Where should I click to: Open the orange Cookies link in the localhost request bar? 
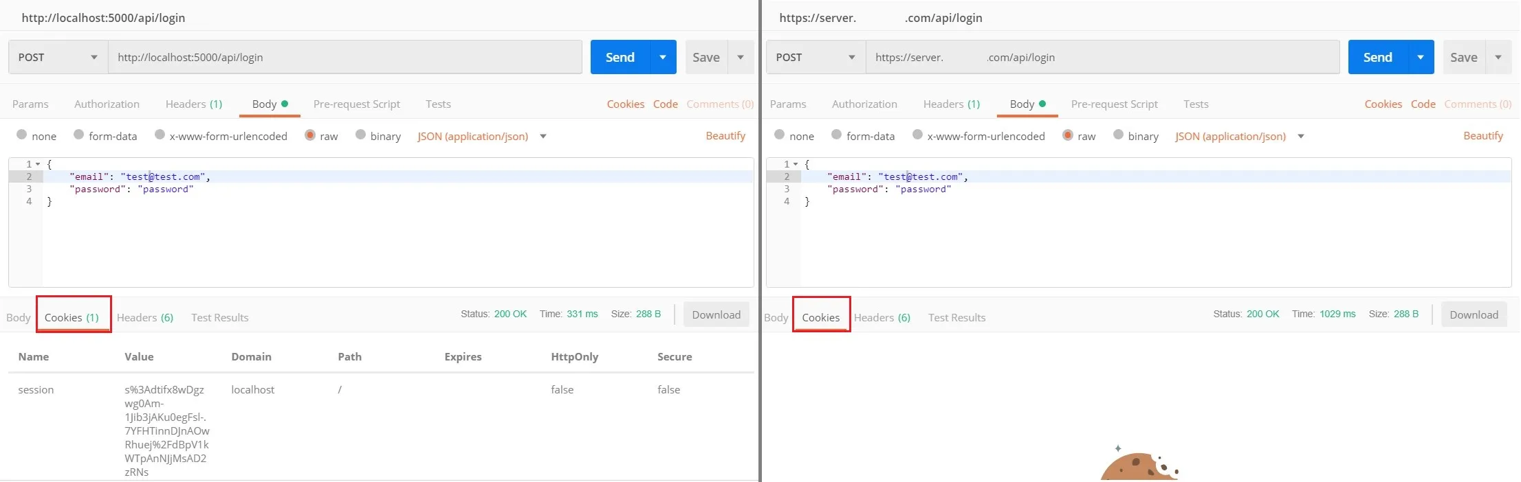click(625, 104)
